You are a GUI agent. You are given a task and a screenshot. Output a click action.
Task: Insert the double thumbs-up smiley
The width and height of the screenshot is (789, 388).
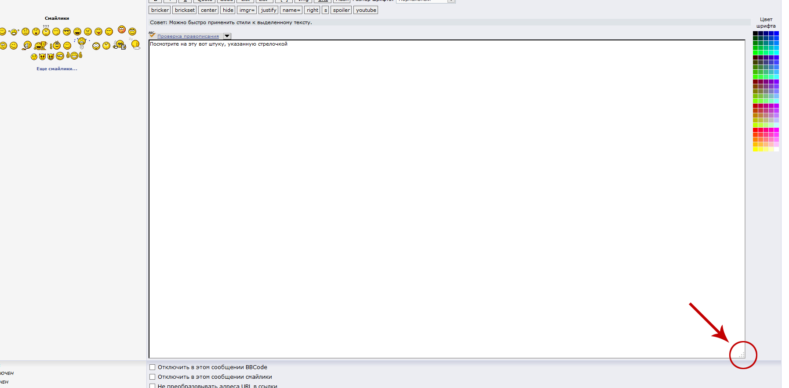pyautogui.click(x=74, y=56)
